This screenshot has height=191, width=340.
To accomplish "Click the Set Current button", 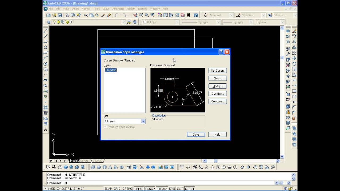I will (x=218, y=71).
